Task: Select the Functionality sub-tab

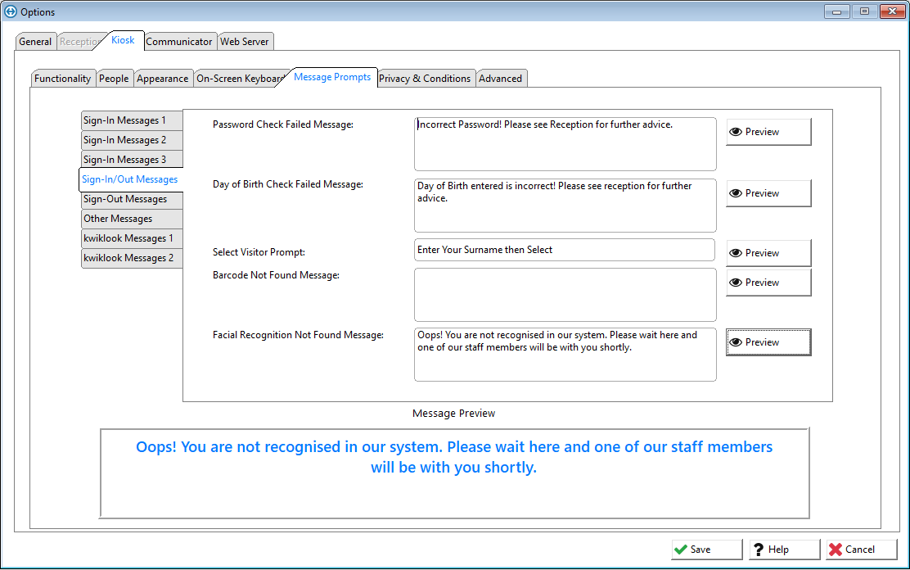Action: coord(62,79)
